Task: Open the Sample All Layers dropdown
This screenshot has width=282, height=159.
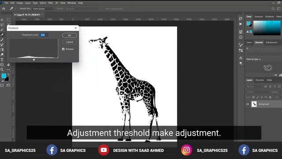Action: 82,9
